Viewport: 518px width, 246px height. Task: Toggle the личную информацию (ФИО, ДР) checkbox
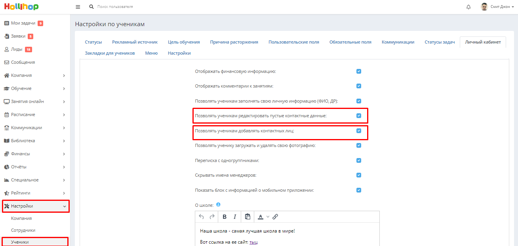(359, 101)
